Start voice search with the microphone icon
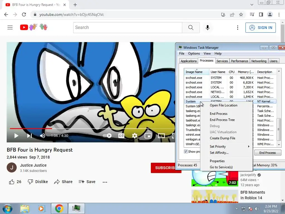Viewport: 285px width, 214px height. [x=208, y=28]
